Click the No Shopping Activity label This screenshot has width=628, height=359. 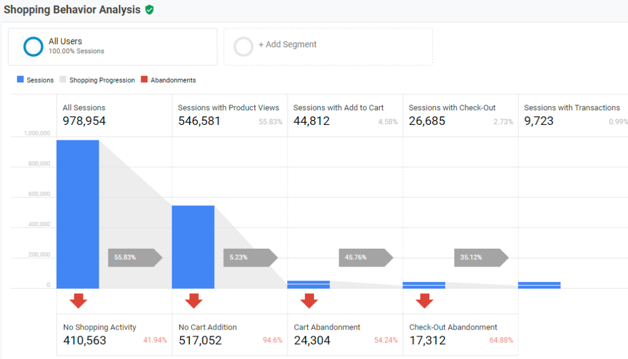pos(100,327)
